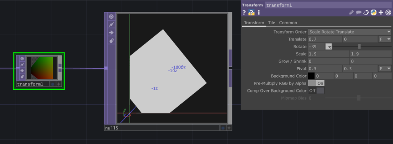Screen dimensions: 393x144
Task: Switch to the Common tab
Action: pos(288,23)
